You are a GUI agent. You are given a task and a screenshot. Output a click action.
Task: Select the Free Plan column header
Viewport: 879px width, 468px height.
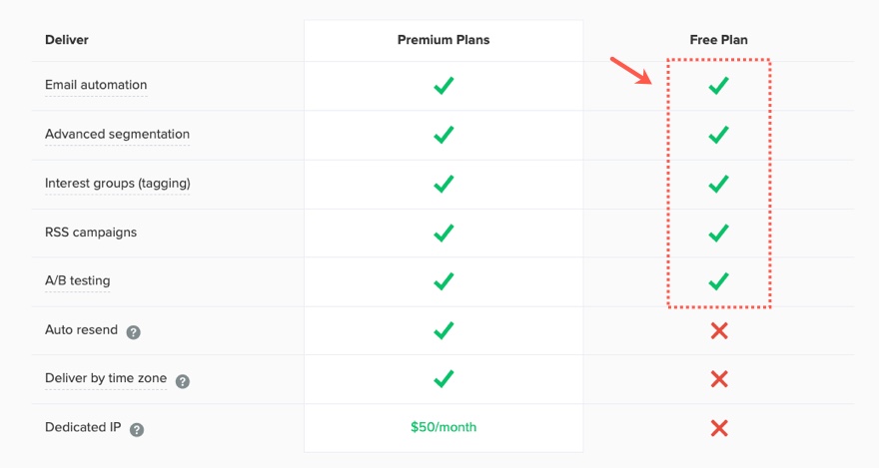(x=718, y=40)
